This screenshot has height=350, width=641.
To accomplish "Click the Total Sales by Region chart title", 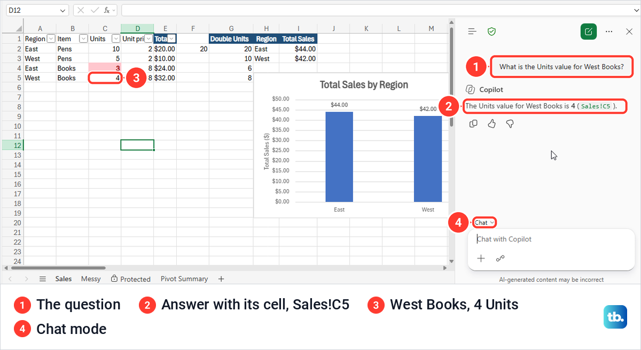I will (364, 84).
